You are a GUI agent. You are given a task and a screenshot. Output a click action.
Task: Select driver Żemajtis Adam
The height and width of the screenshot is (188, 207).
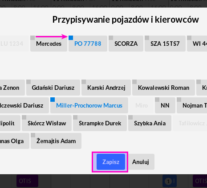pyautogui.click(x=56, y=141)
